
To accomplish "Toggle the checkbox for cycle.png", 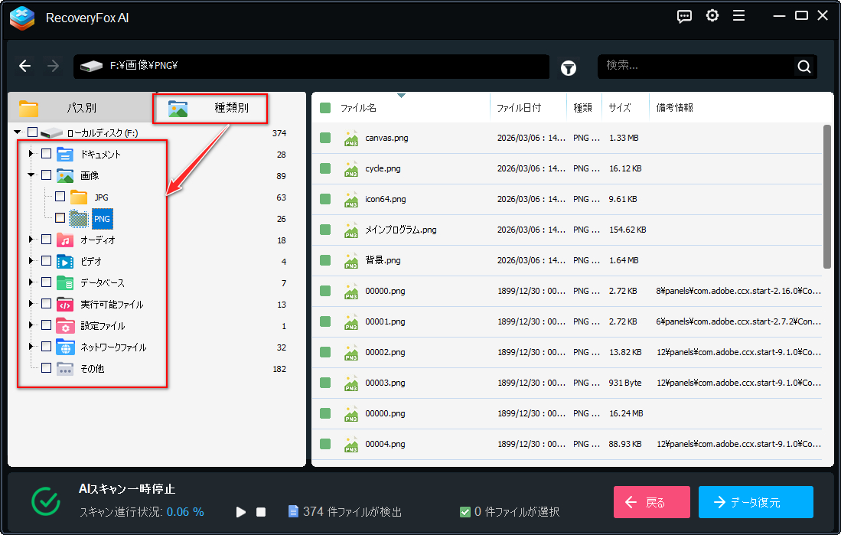I will (x=325, y=168).
